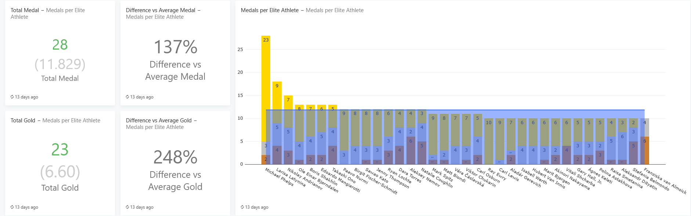Viewport: 691px width, 216px height.
Task: Click the Michael Phelps x-axis label
Action: click(x=279, y=177)
